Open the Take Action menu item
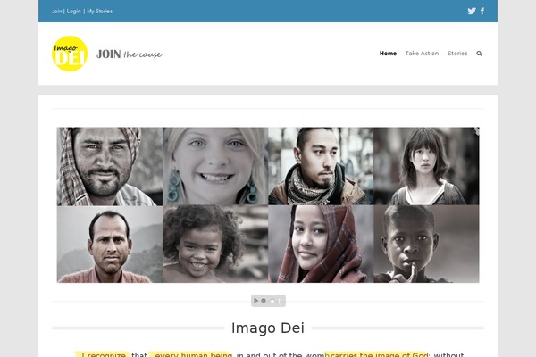The width and height of the screenshot is (536, 357). coord(422,54)
